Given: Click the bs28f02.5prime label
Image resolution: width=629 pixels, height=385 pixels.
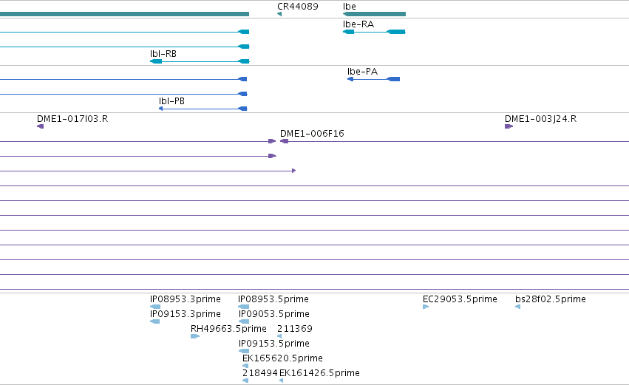Looking at the screenshot, I should pyautogui.click(x=551, y=299).
